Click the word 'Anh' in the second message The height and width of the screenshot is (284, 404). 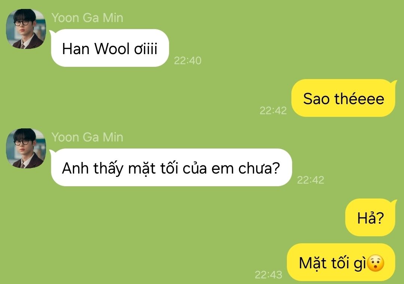[75, 168]
